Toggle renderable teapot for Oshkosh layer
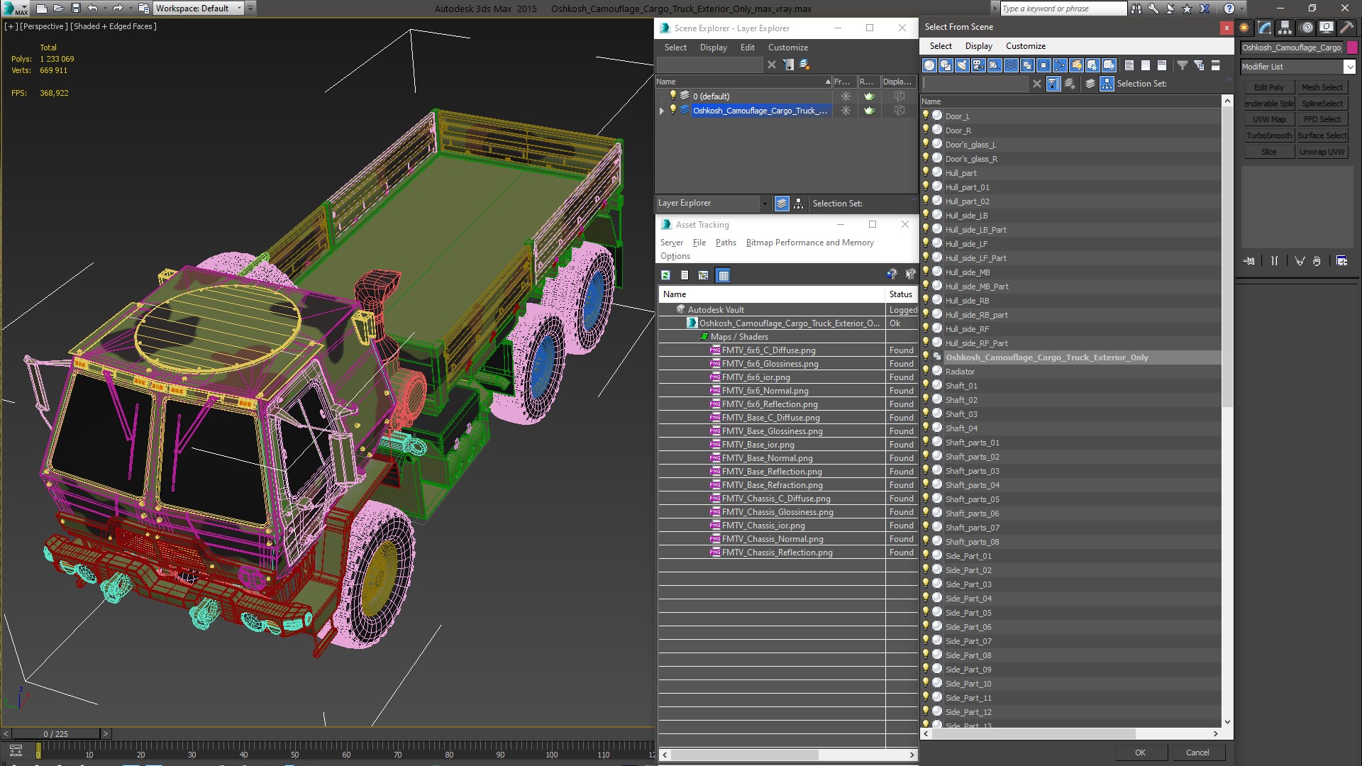Screen dimensions: 1362x766 (x=869, y=111)
